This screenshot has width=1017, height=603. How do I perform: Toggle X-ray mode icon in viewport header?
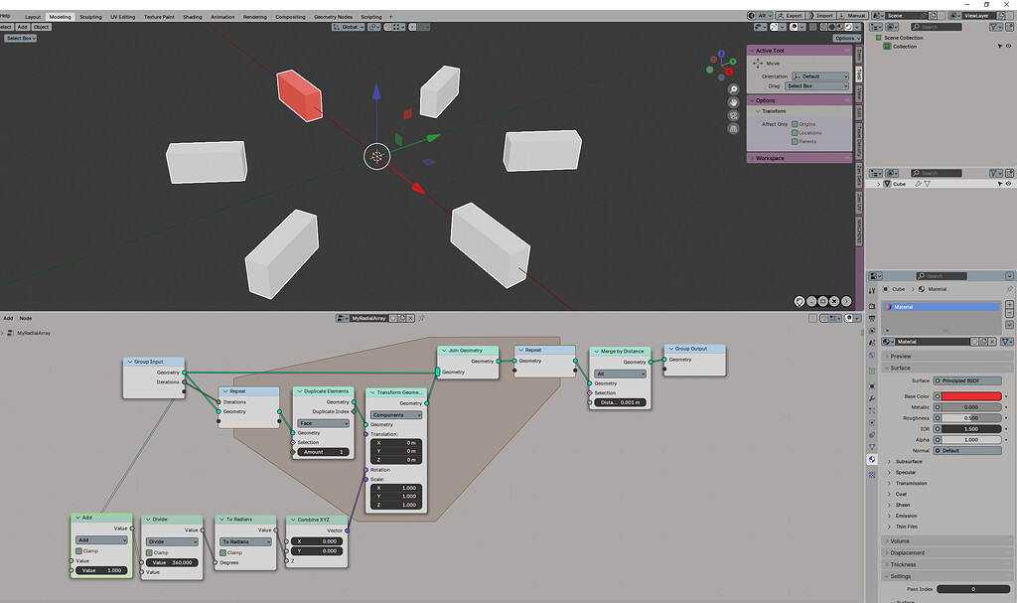coord(812,27)
